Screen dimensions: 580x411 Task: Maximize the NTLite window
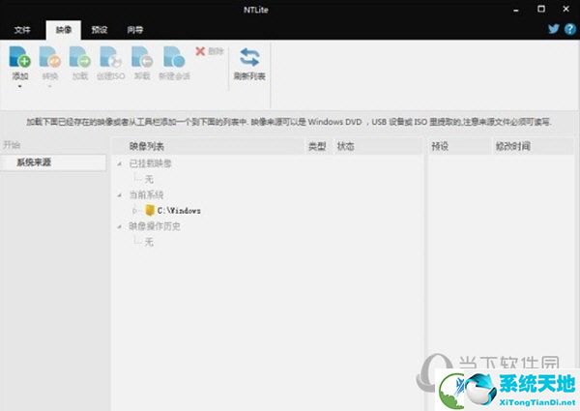(541, 9)
